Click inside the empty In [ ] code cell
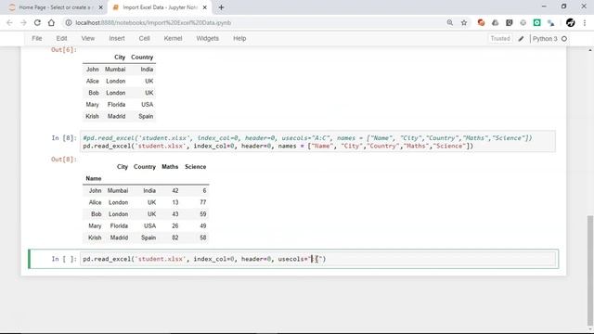Image resolution: width=594 pixels, height=334 pixels. [x=317, y=259]
